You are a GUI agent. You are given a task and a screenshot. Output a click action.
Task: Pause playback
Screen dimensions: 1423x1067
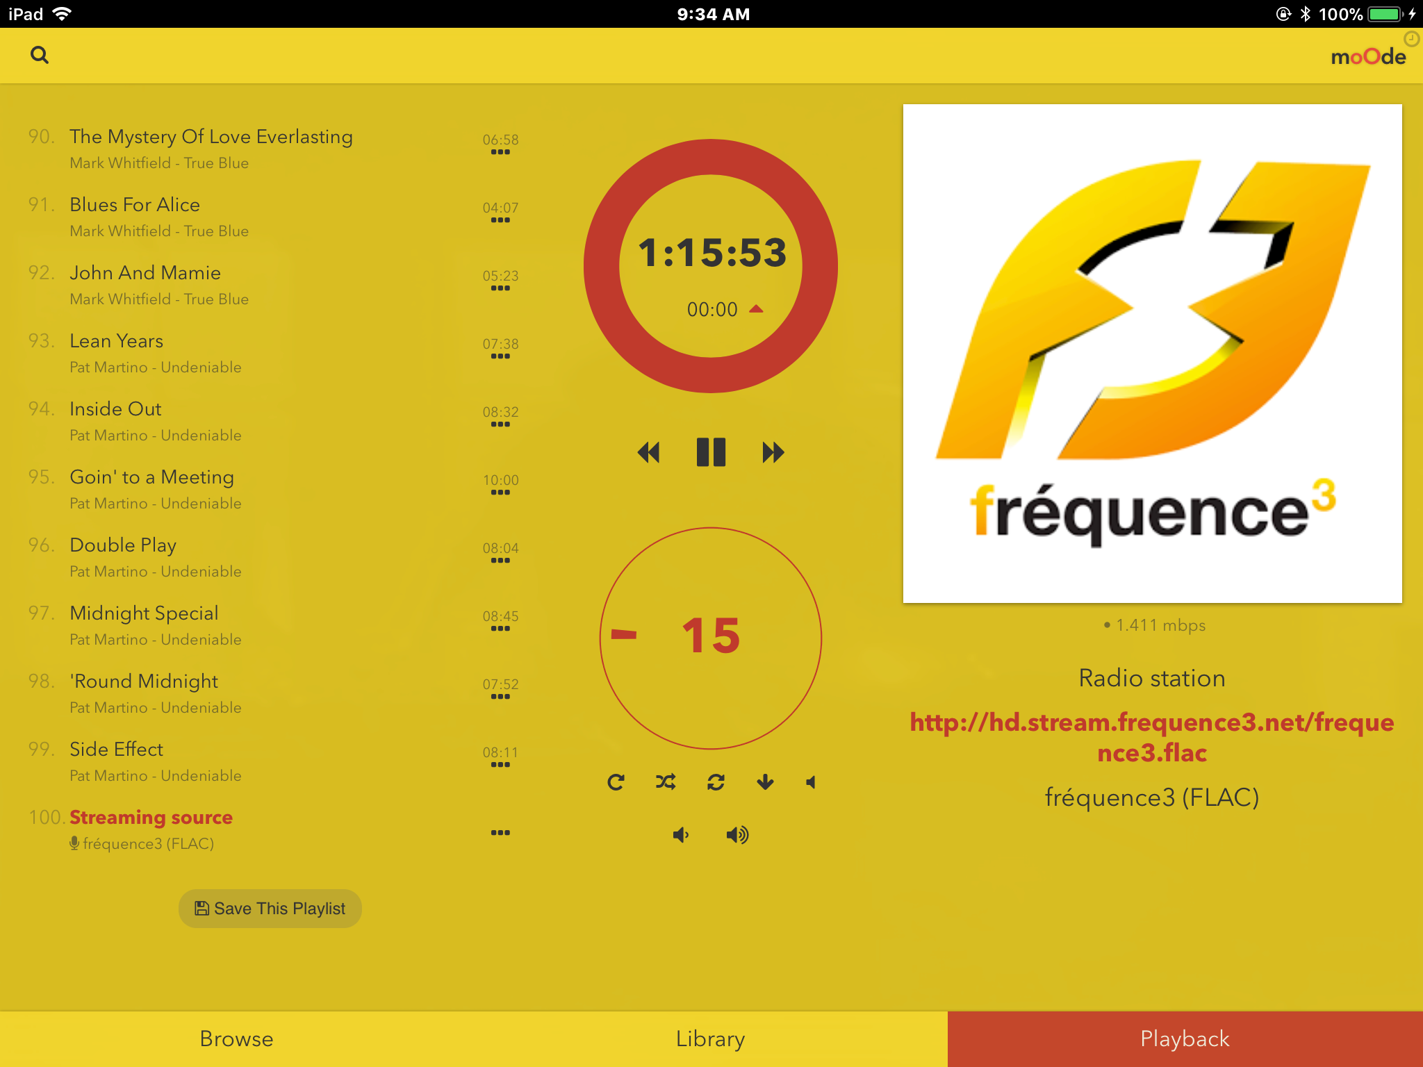point(711,452)
